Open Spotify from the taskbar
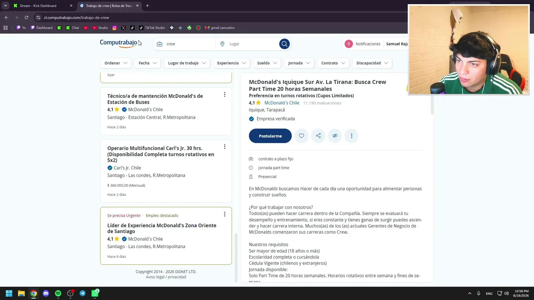This screenshot has width=534, height=300. [x=58, y=293]
